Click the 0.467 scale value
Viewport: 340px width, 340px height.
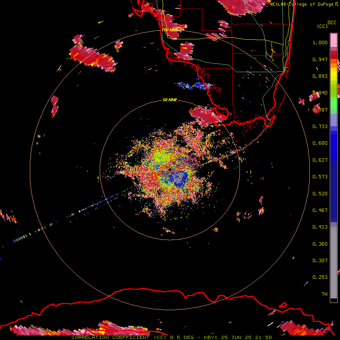point(320,210)
